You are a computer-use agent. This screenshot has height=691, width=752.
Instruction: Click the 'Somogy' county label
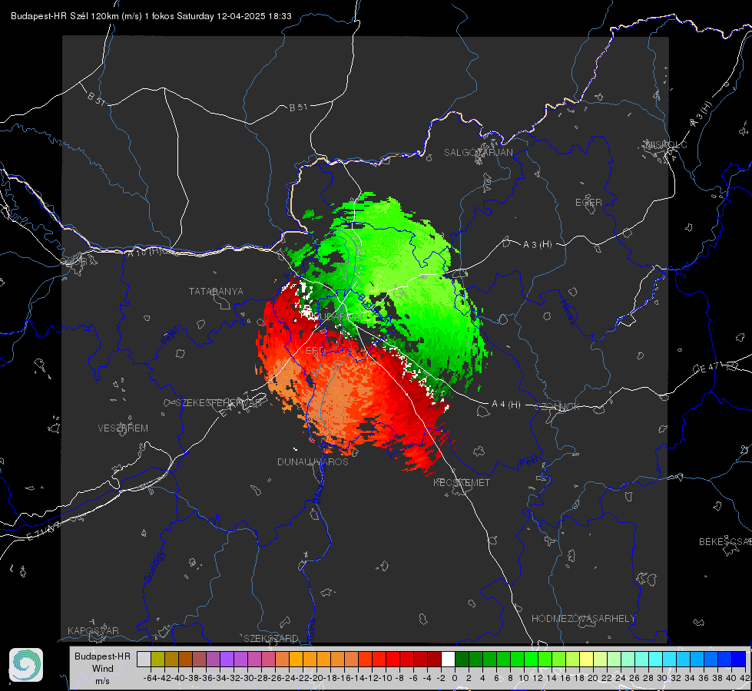point(154,567)
